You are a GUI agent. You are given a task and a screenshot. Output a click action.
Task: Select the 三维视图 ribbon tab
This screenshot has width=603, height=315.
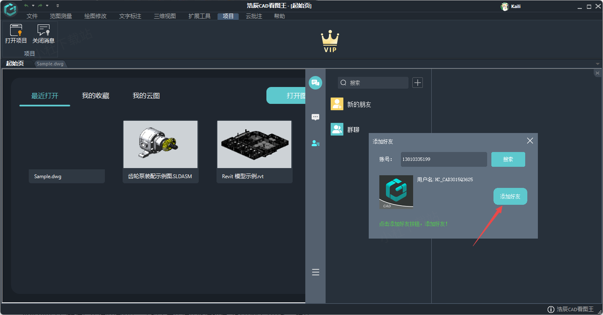coord(165,16)
